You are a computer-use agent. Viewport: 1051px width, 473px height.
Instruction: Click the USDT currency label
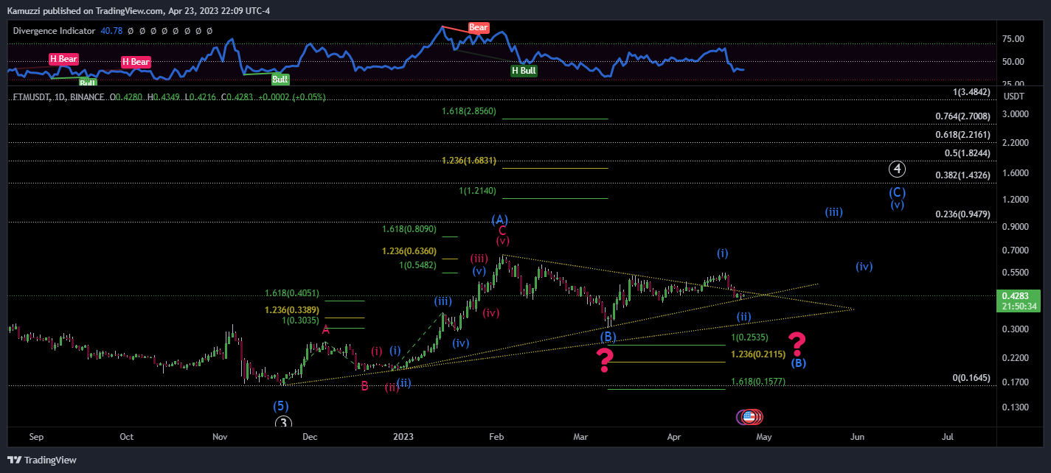point(1014,97)
